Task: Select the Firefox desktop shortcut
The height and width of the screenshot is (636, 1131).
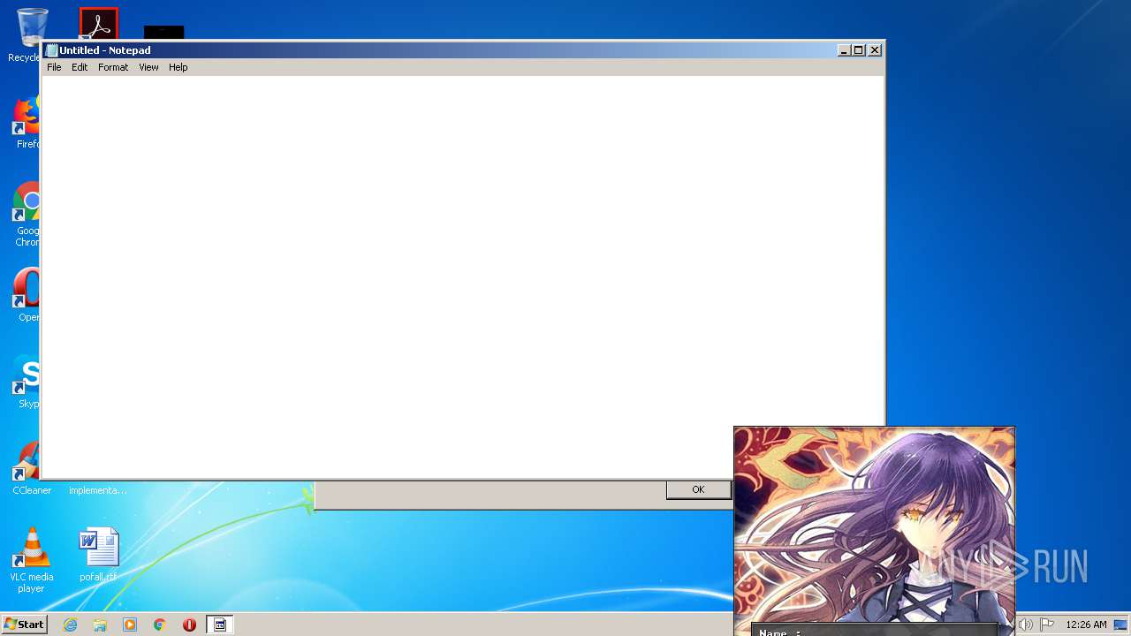Action: coord(27,122)
